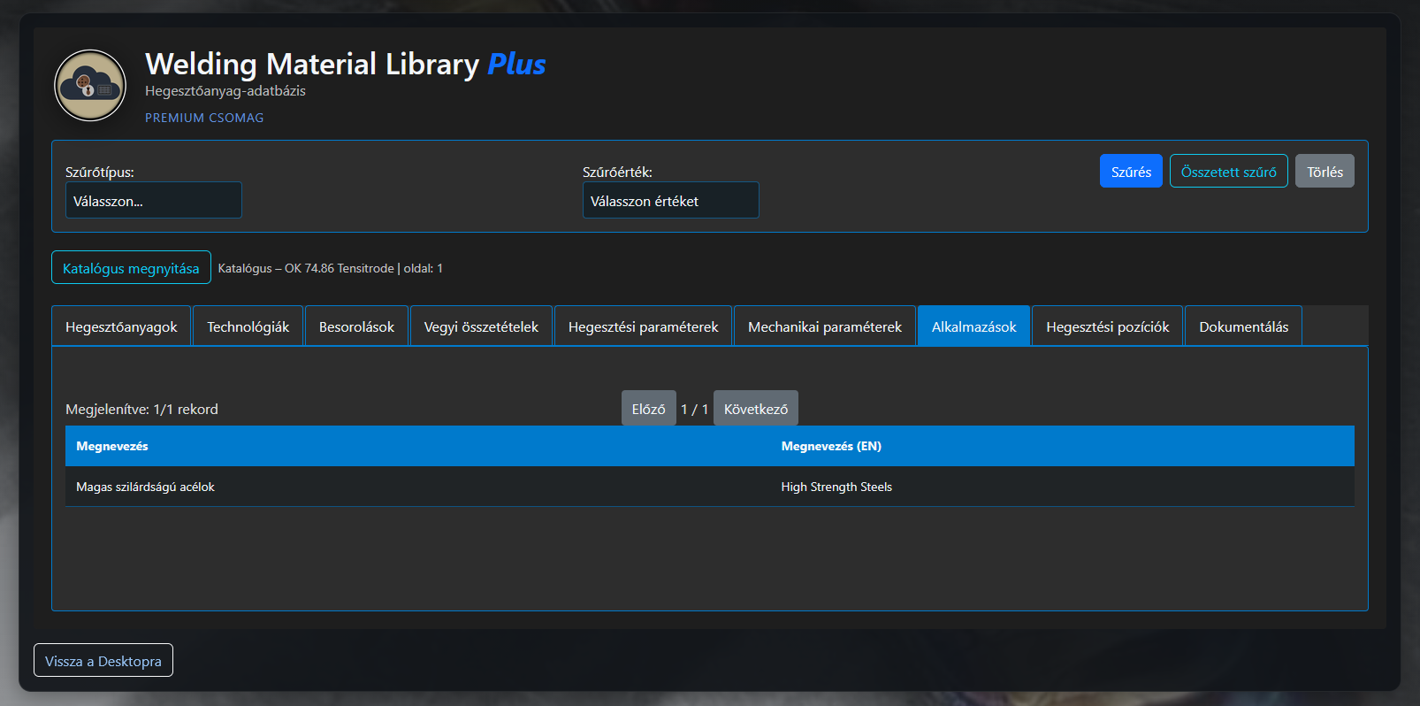The image size is (1420, 706).
Task: Click the 1 / 1 page indicator
Action: (x=695, y=409)
